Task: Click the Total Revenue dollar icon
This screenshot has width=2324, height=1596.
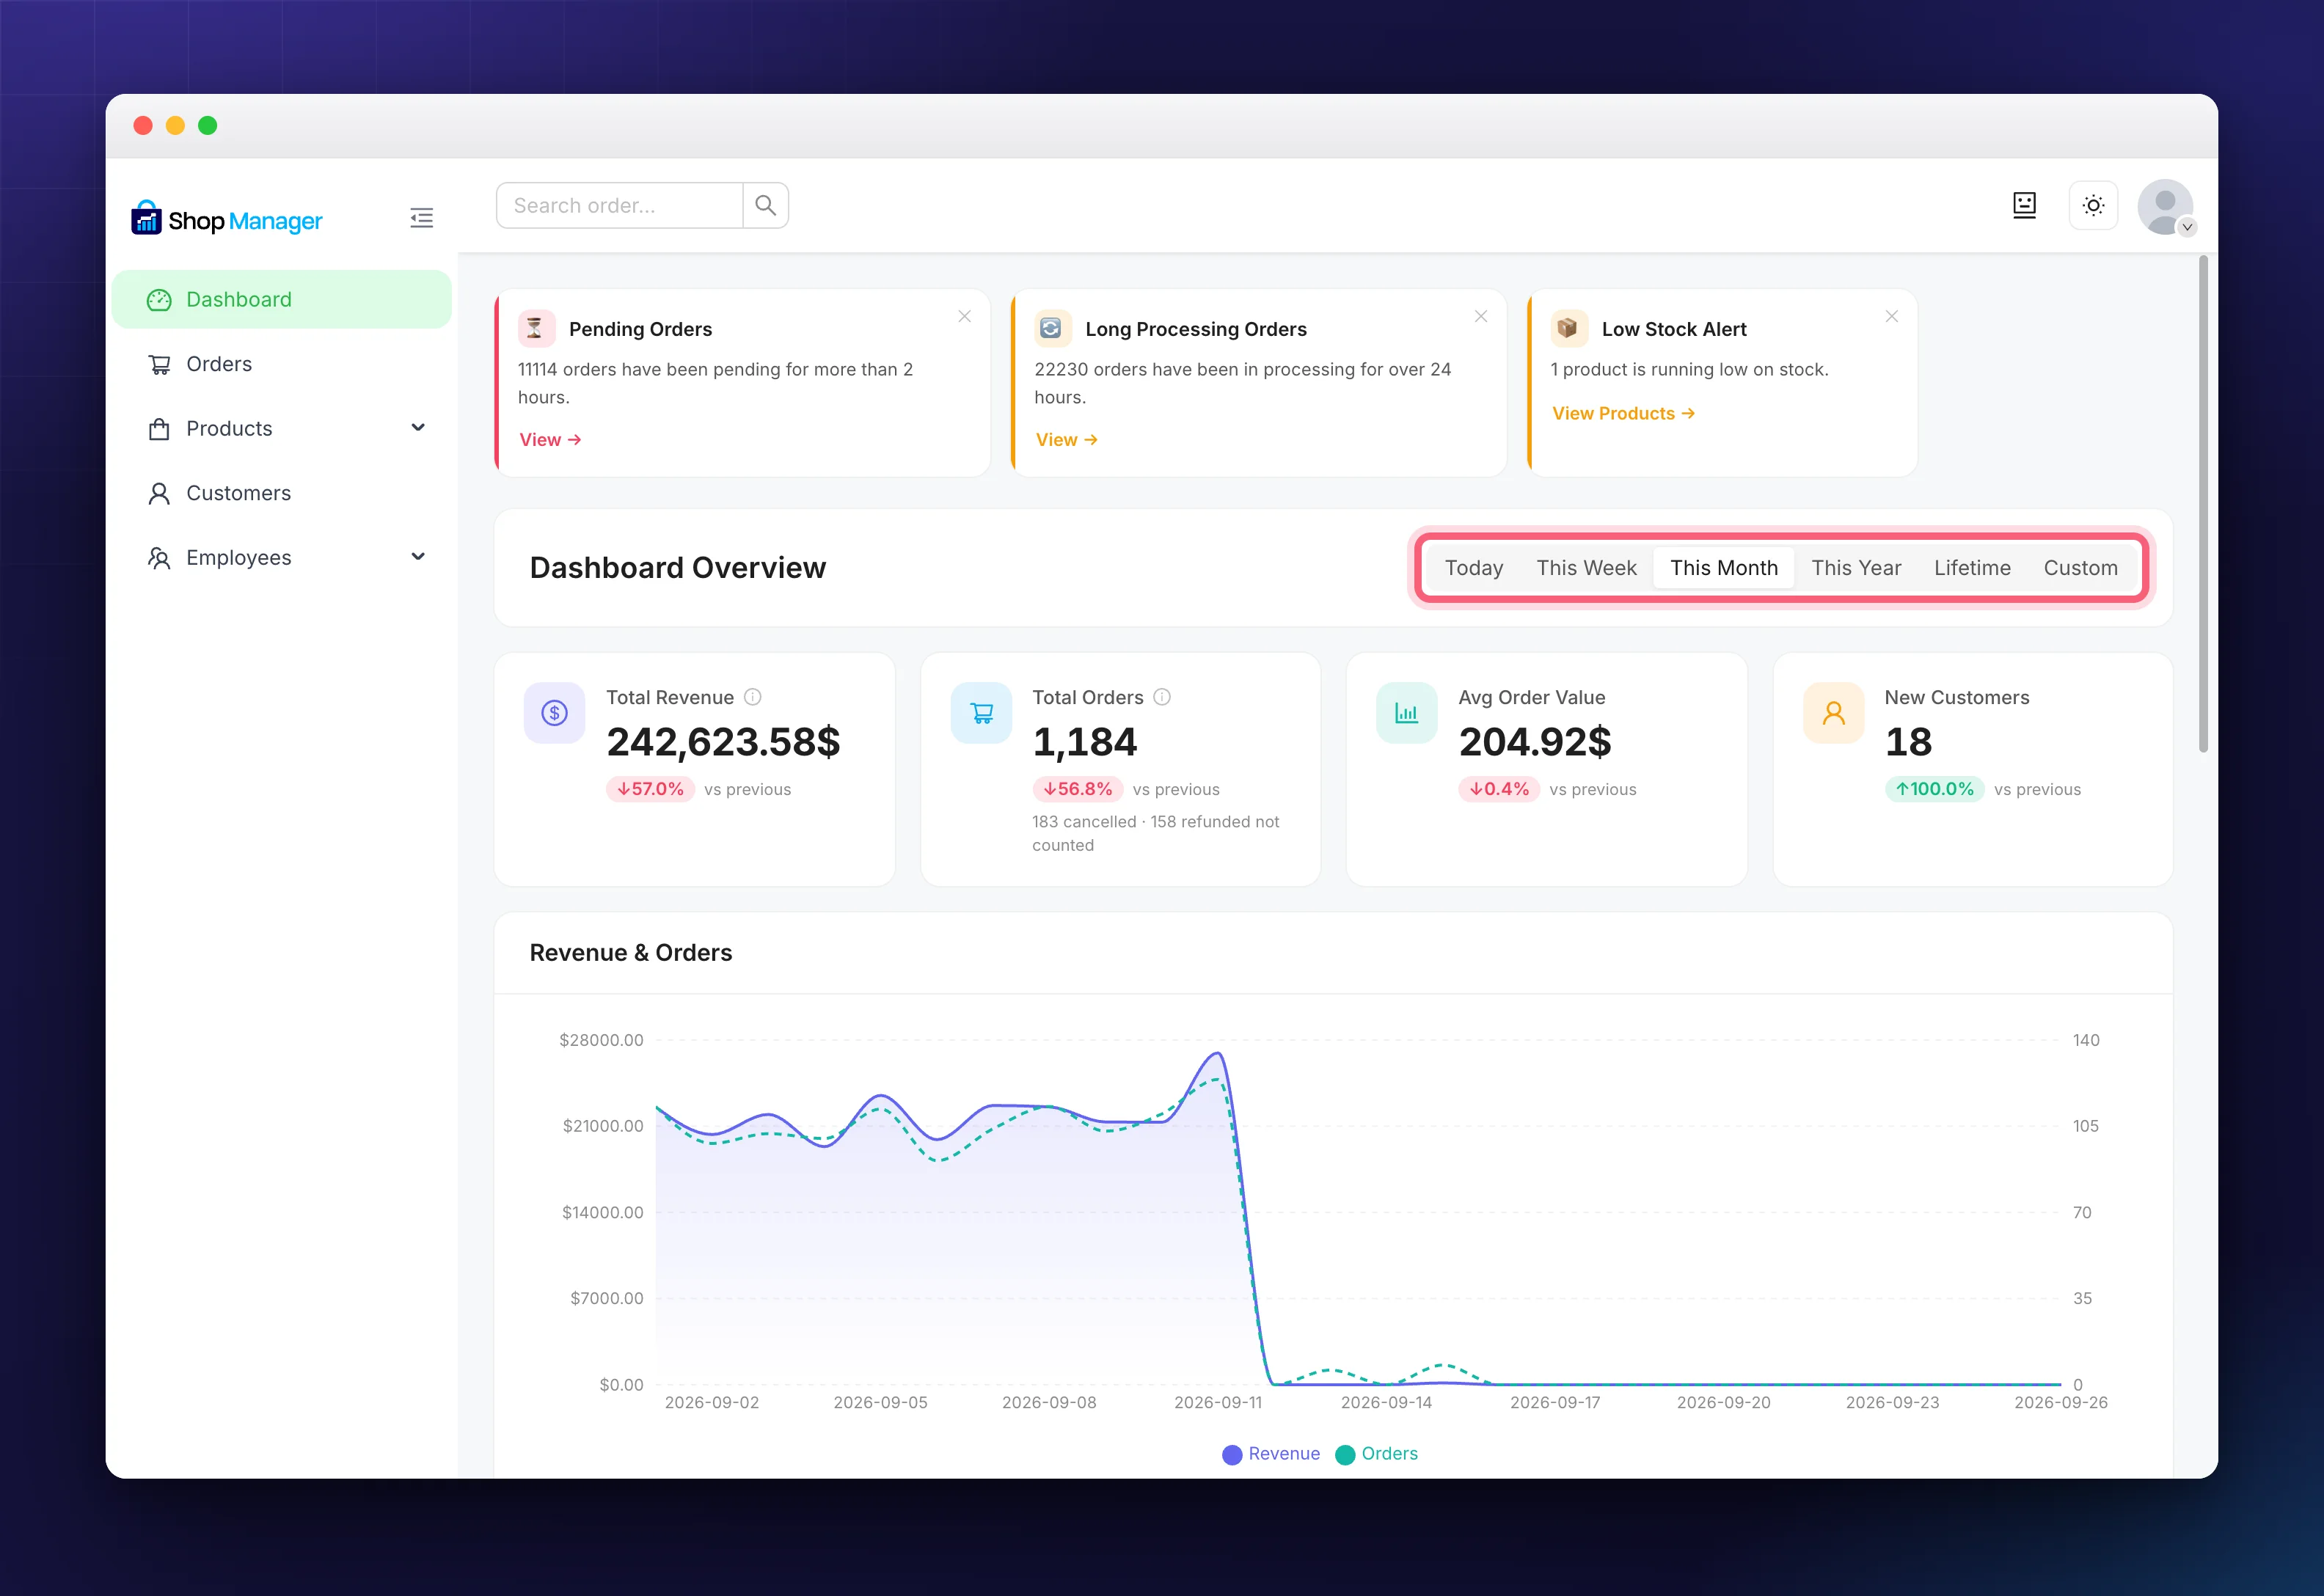Action: pos(554,712)
